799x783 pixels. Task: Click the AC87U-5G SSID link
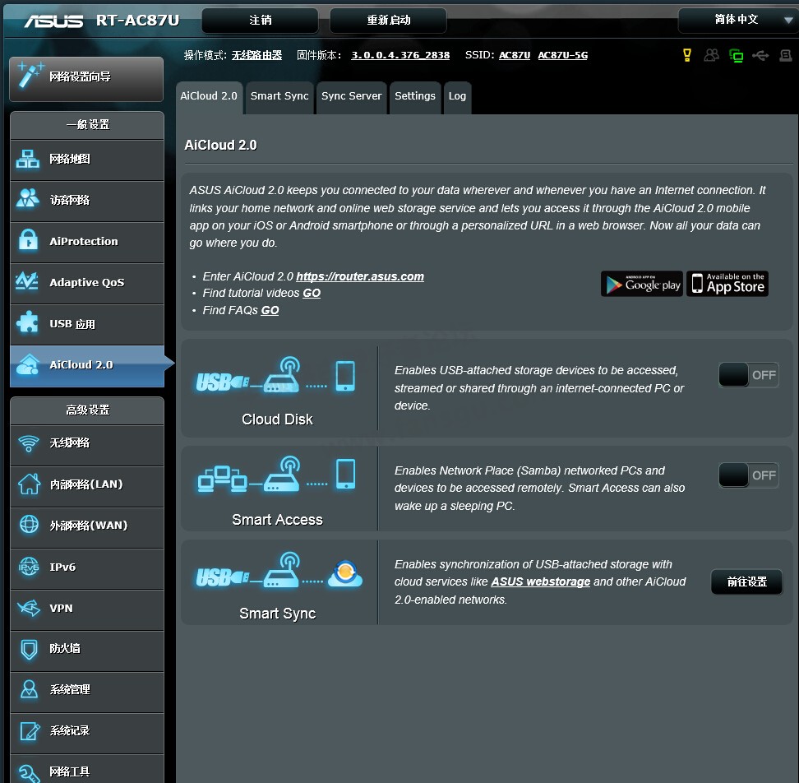click(x=562, y=55)
